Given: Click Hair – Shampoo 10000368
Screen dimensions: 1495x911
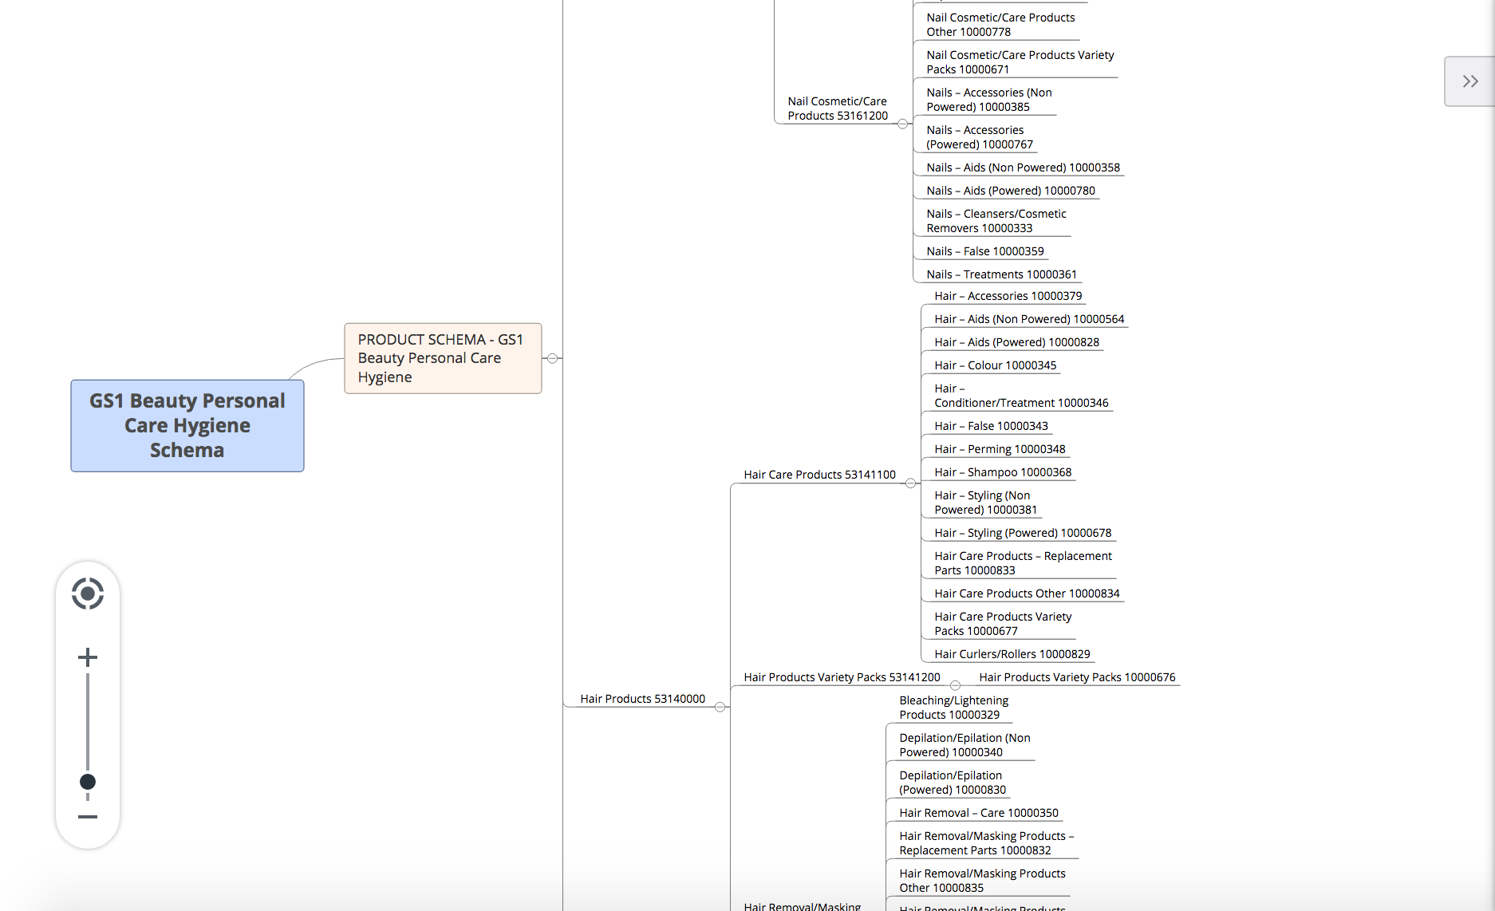Looking at the screenshot, I should (1003, 472).
